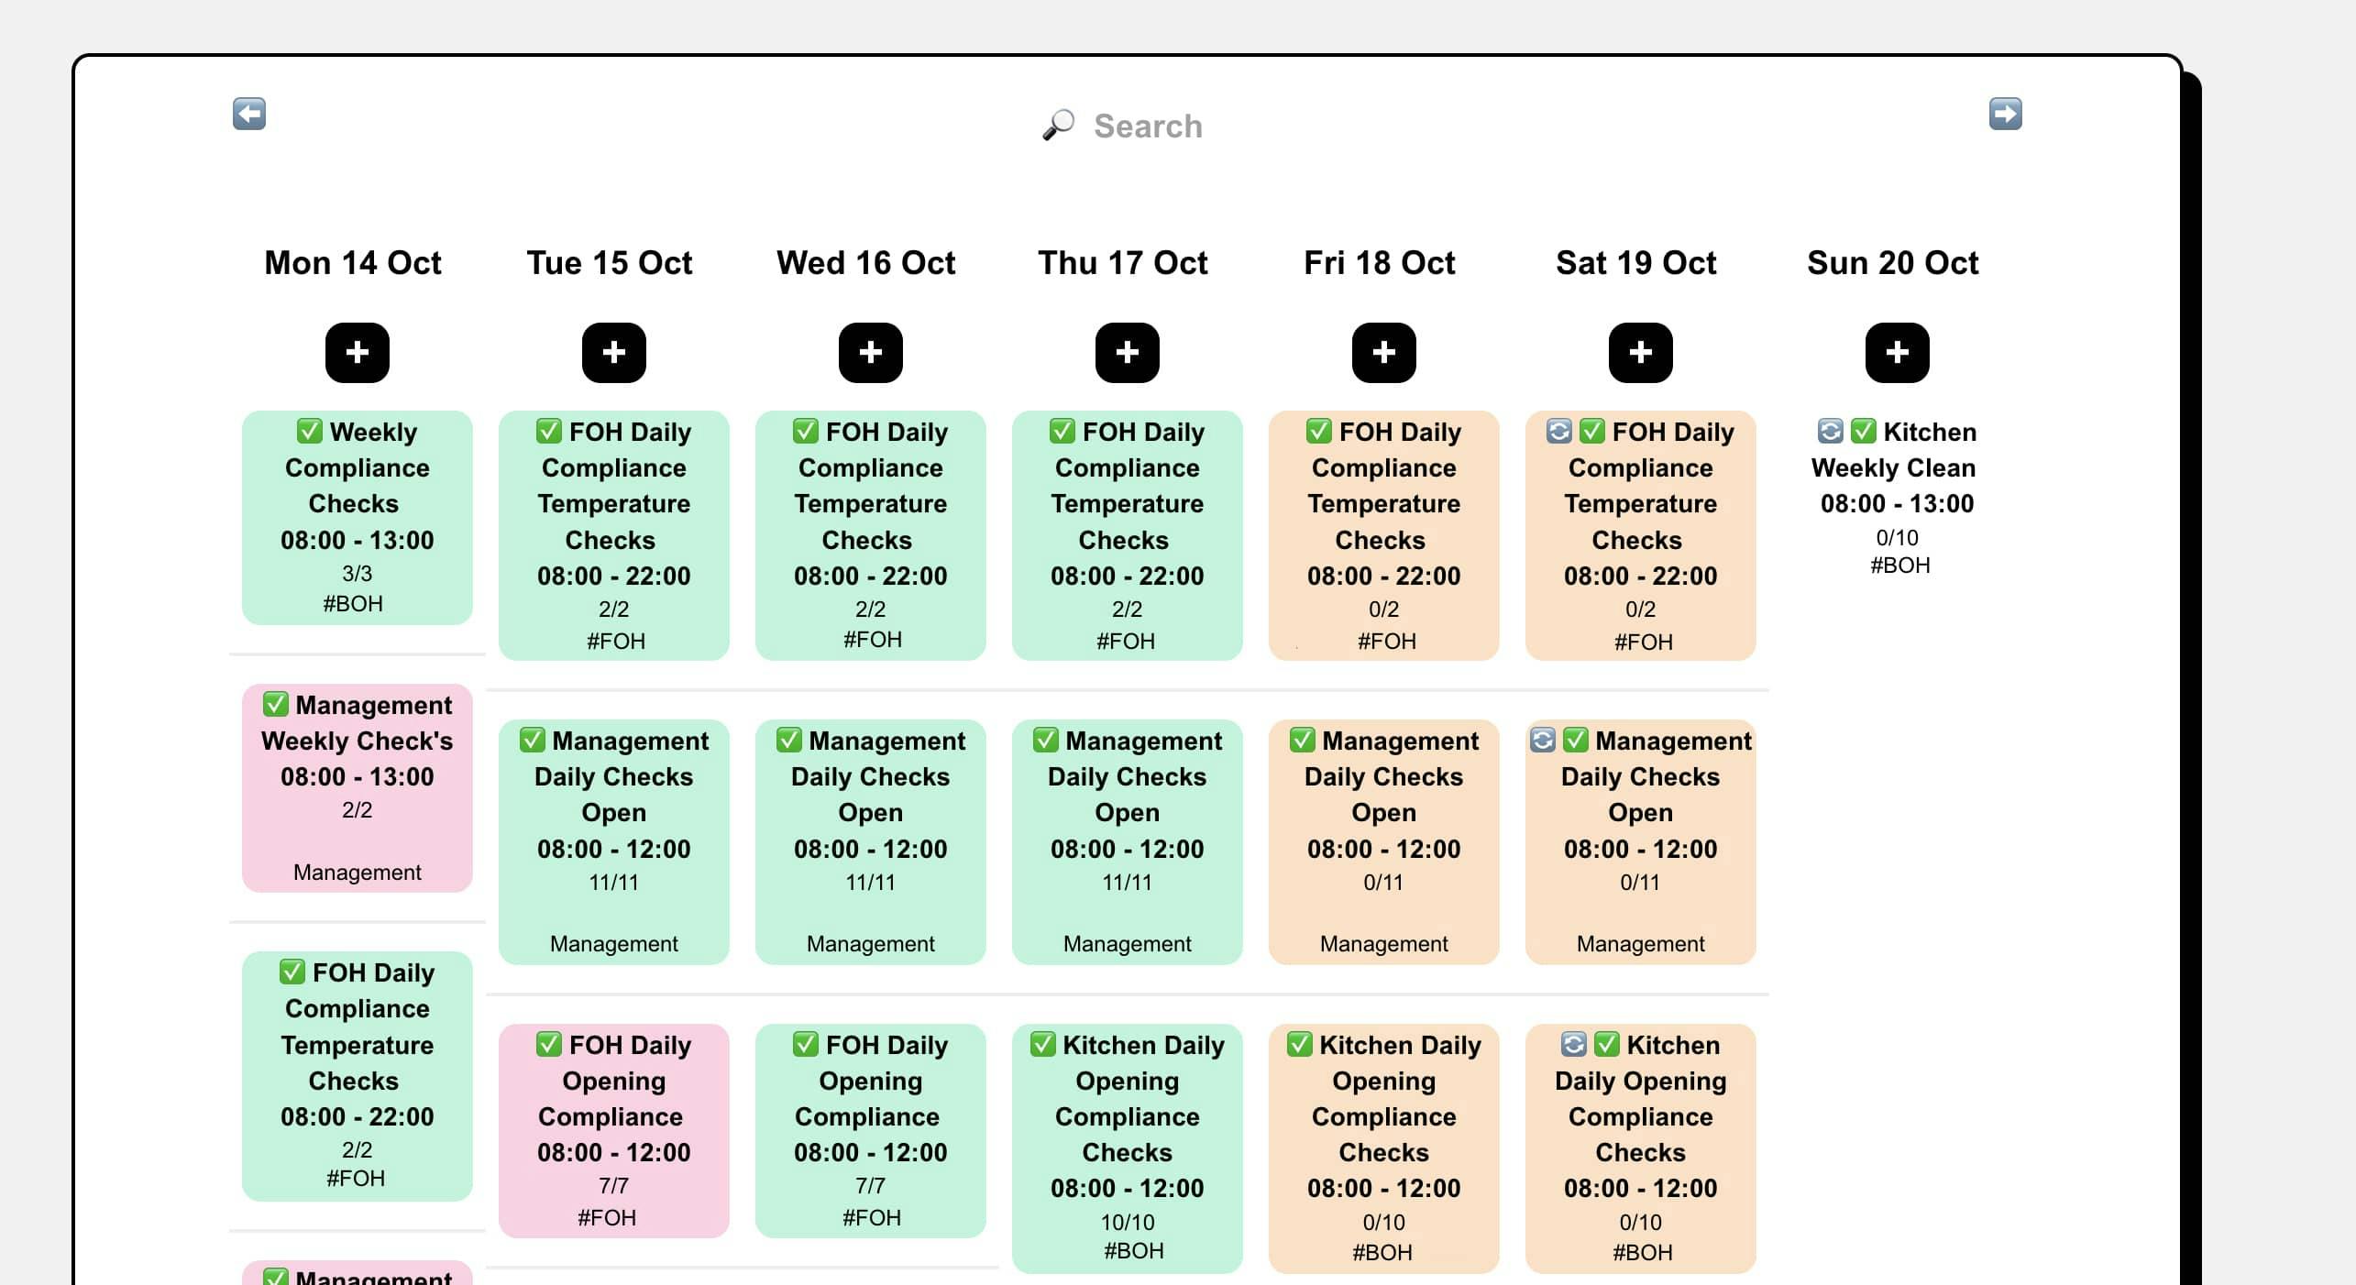
Task: Select the Sat 19 Oct day header
Action: click(x=1636, y=263)
